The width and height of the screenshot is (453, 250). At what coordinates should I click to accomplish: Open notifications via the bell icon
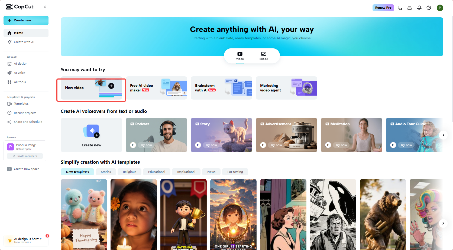pos(419,8)
